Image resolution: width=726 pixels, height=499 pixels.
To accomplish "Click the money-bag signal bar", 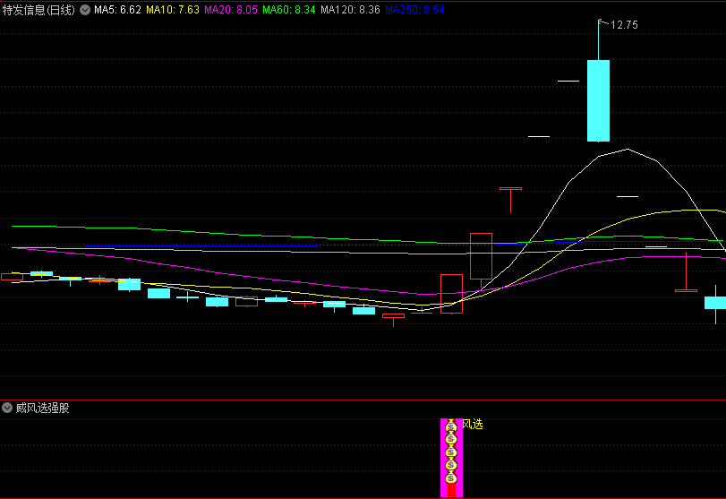I will pos(451,457).
